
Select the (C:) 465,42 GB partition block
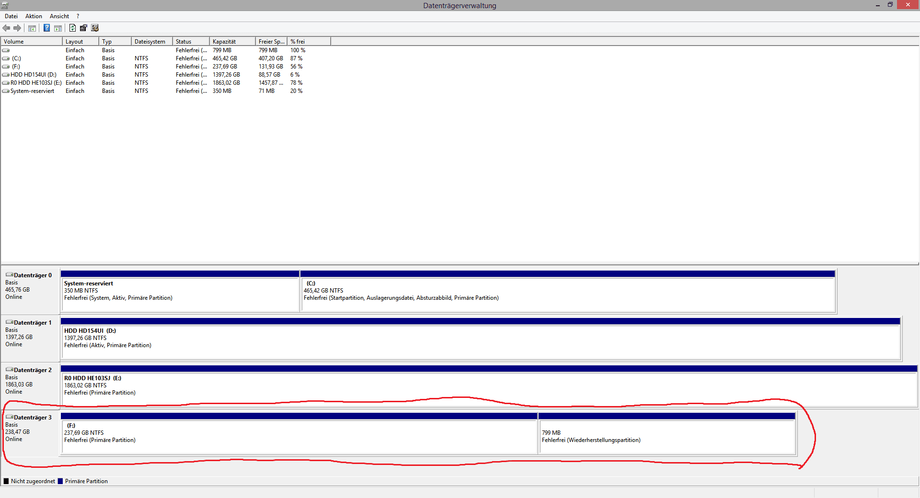click(568, 291)
